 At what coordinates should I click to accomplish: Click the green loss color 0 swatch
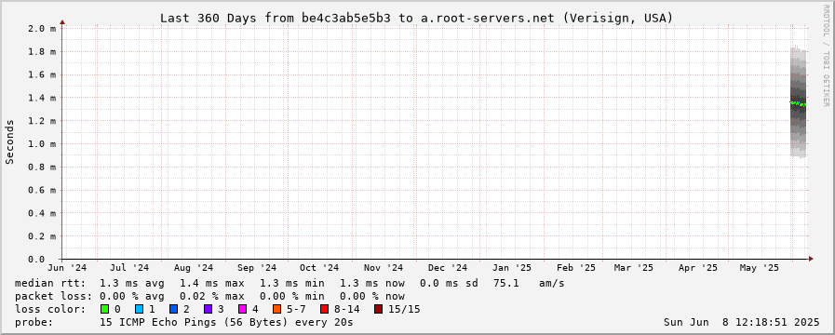pos(104,309)
